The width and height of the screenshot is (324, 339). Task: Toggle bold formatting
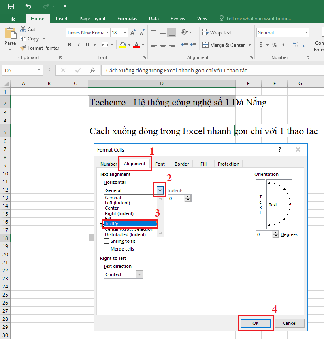tap(70, 44)
